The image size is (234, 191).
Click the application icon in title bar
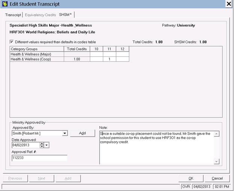point(5,4)
